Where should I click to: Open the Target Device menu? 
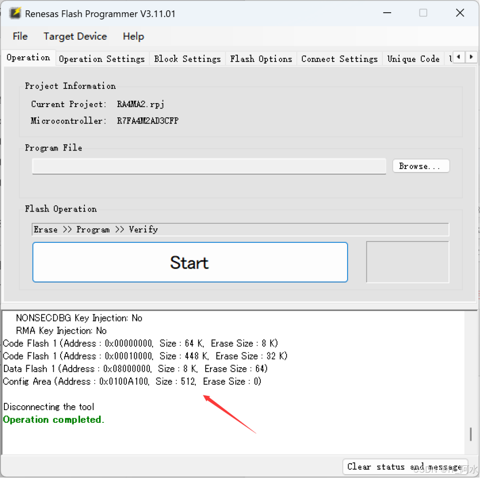[x=75, y=36]
